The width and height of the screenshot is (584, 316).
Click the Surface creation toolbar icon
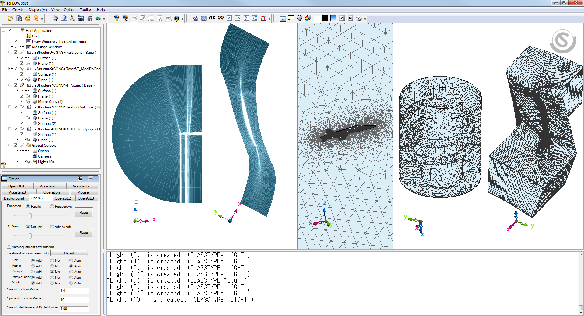pyautogui.click(x=64, y=19)
